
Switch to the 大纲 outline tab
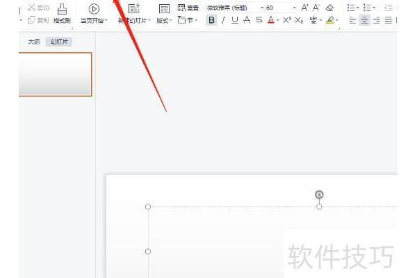tap(34, 42)
